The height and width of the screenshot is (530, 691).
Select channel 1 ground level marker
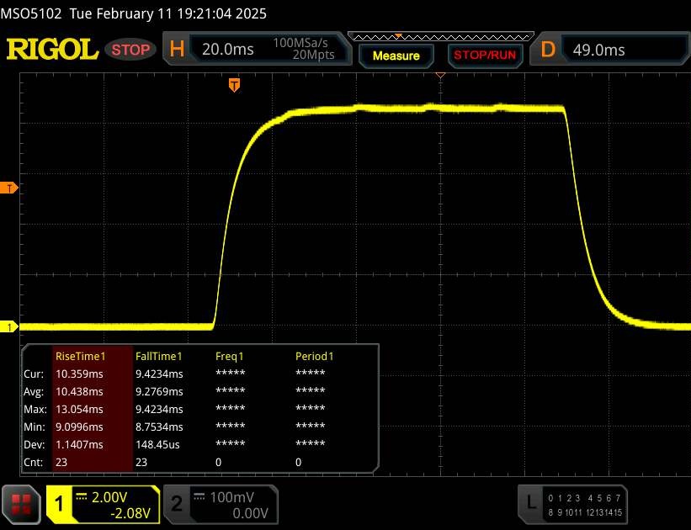[x=8, y=327]
